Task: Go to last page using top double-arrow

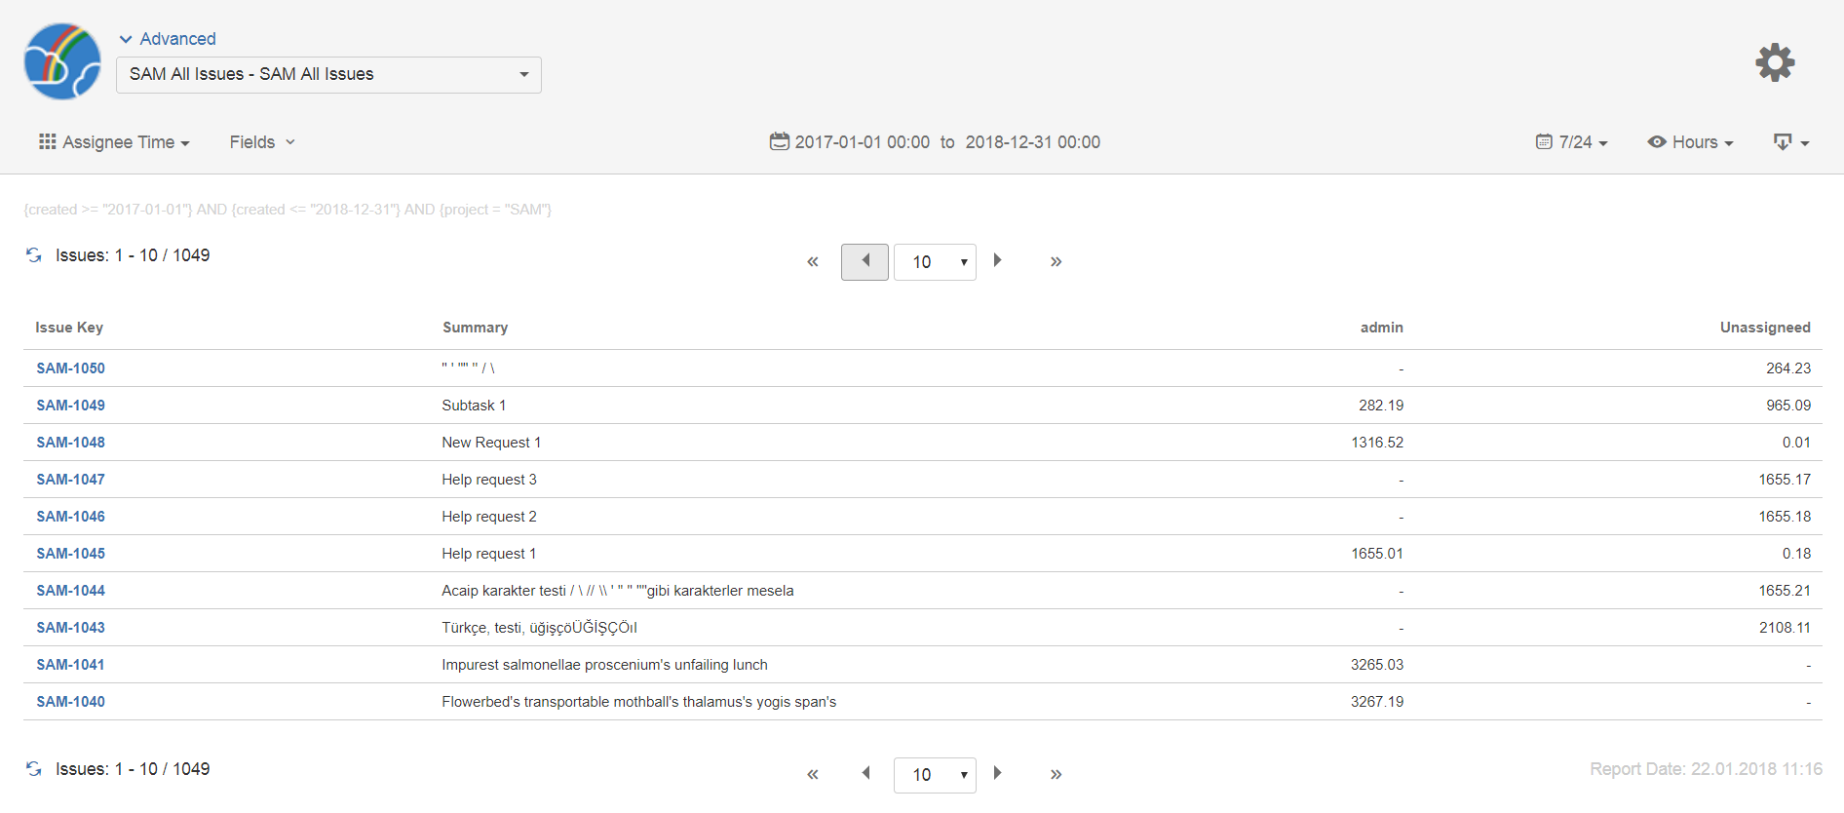Action: (1056, 261)
